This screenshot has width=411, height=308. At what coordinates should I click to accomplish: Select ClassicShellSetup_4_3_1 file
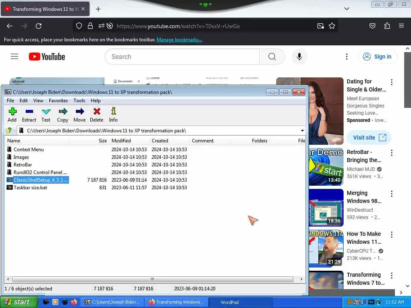41,180
